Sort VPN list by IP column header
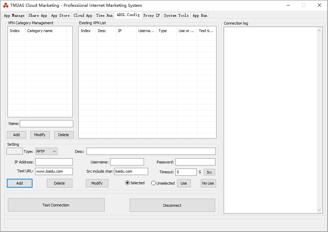Screen dimensions: 328x232 tap(126, 31)
